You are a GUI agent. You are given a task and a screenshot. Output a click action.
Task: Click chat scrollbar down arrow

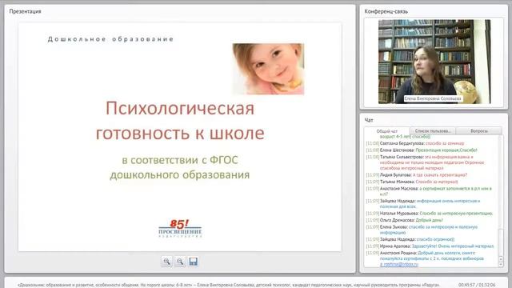tap(501, 264)
